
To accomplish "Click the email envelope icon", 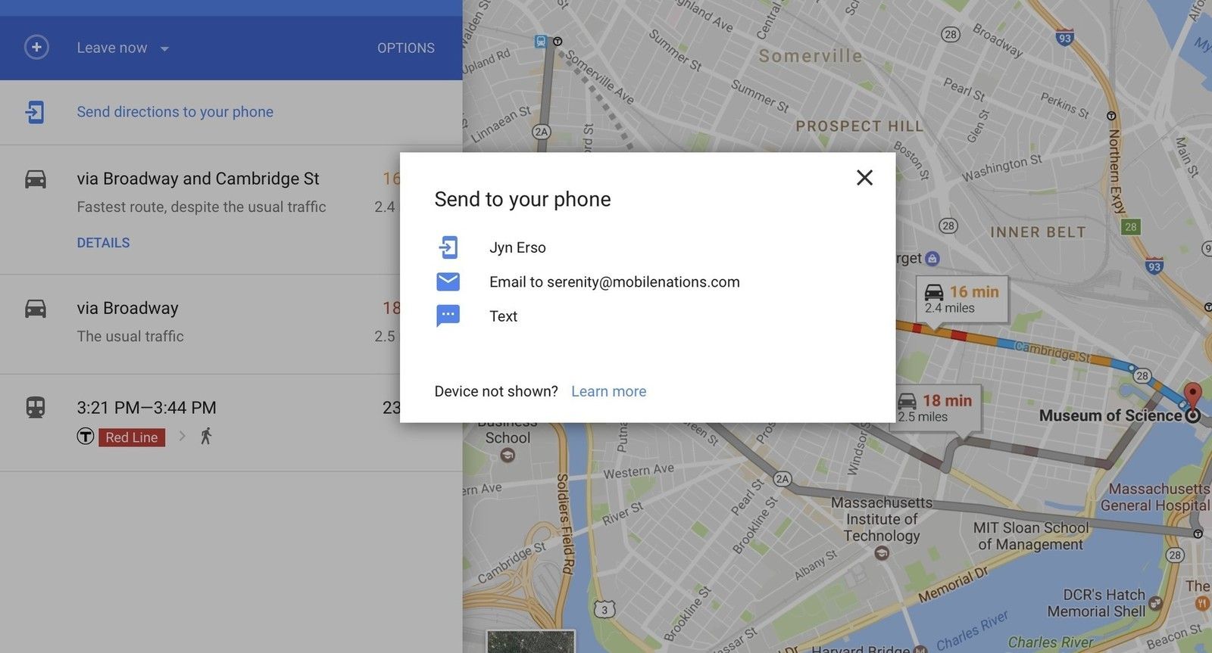I will (448, 282).
